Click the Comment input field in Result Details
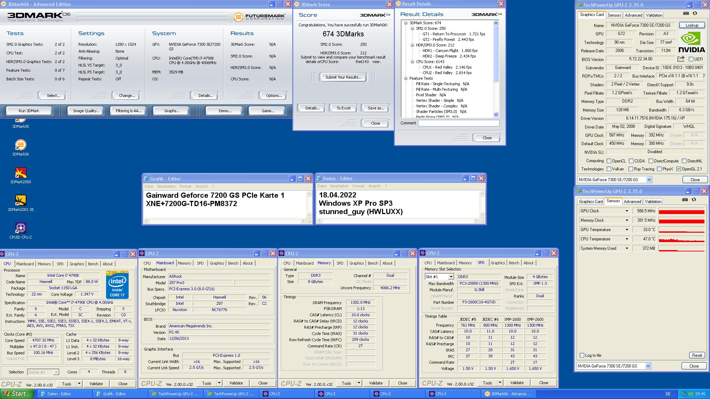This screenshot has height=399, width=710. [x=458, y=123]
